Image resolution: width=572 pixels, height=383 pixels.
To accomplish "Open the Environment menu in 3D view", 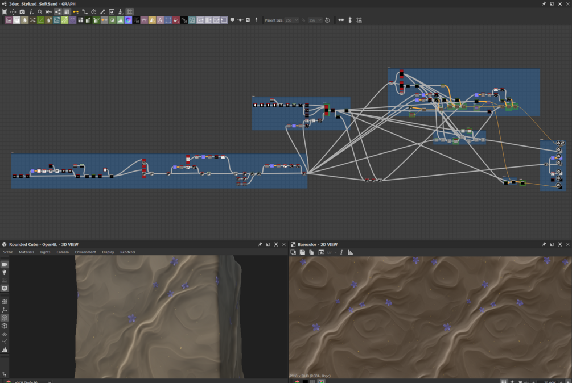I will tap(85, 252).
